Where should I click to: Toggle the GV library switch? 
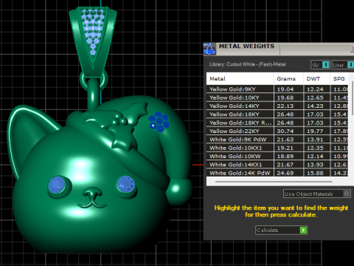click(x=320, y=65)
